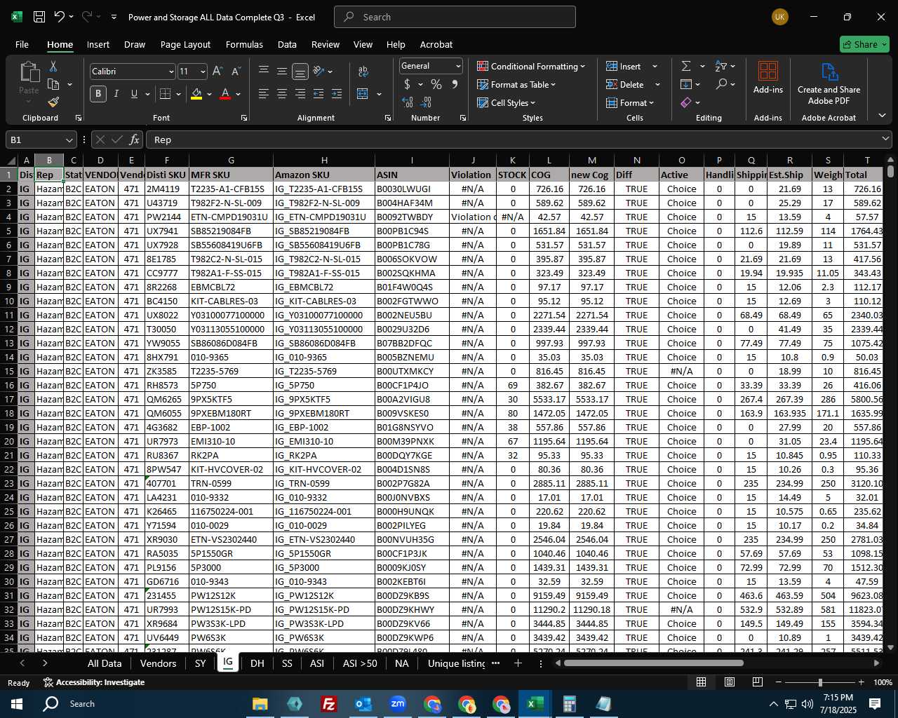Screen dimensions: 898x718
Task: Click the Clear eraser icon
Action: click(686, 103)
